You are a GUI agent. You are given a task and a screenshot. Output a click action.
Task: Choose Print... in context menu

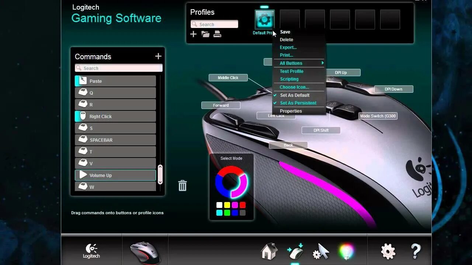(287, 55)
